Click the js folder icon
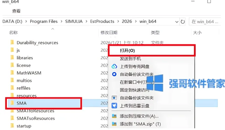This screenshot has width=225, height=130. click(12, 50)
